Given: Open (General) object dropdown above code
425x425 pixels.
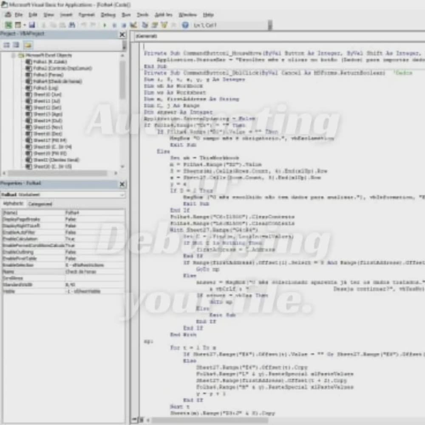Looking at the screenshot, I should pos(279,36).
